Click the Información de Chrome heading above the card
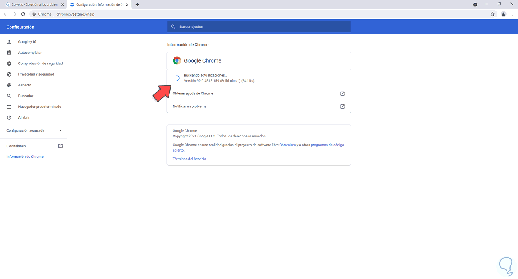 point(188,45)
